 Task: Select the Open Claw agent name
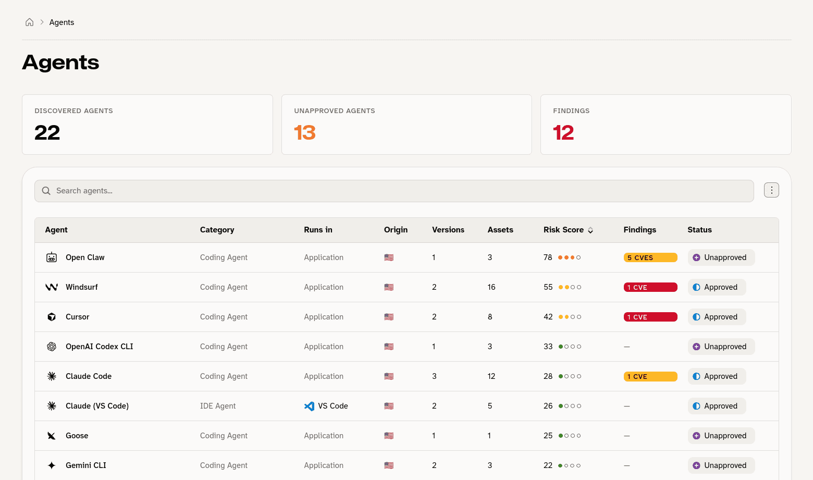tap(85, 257)
